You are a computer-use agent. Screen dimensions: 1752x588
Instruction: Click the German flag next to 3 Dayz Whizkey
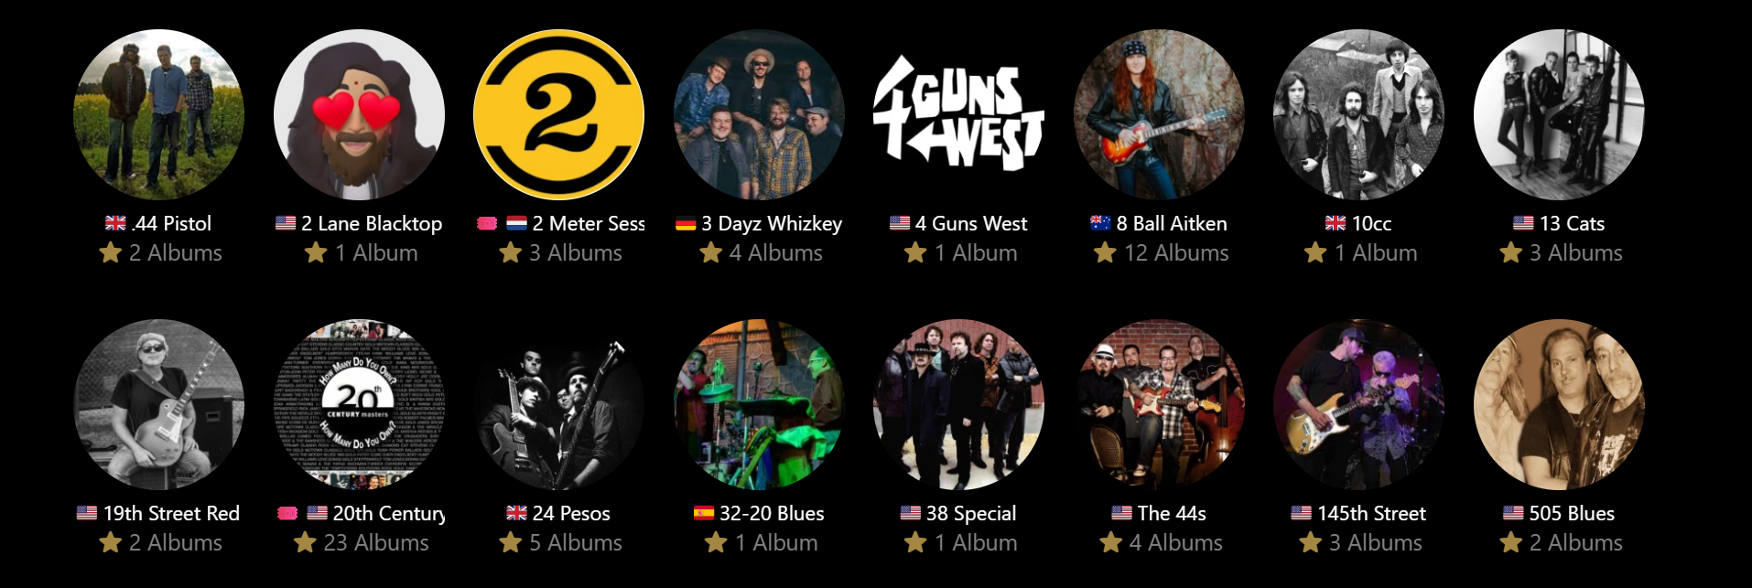click(x=686, y=223)
